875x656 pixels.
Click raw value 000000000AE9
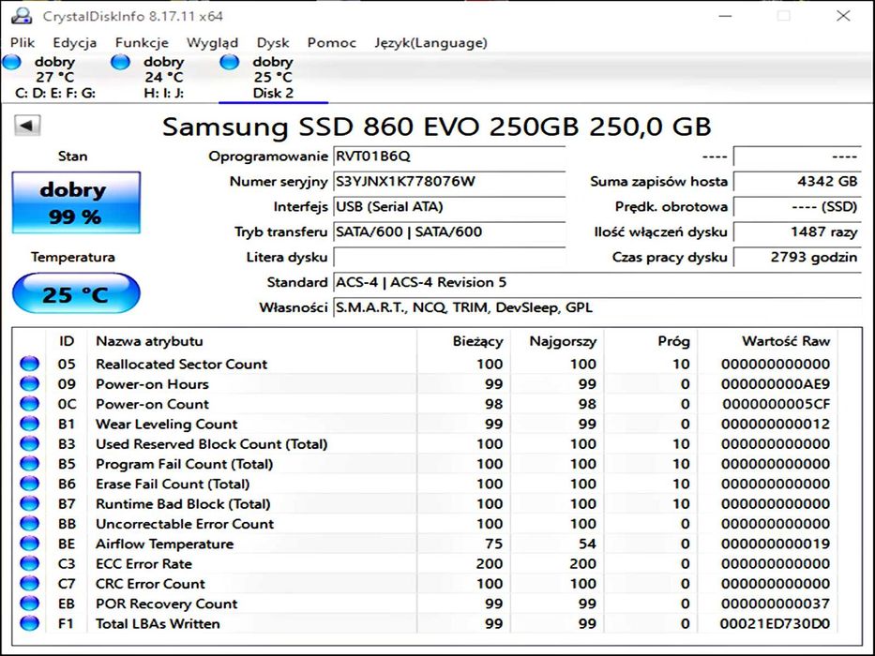point(775,384)
